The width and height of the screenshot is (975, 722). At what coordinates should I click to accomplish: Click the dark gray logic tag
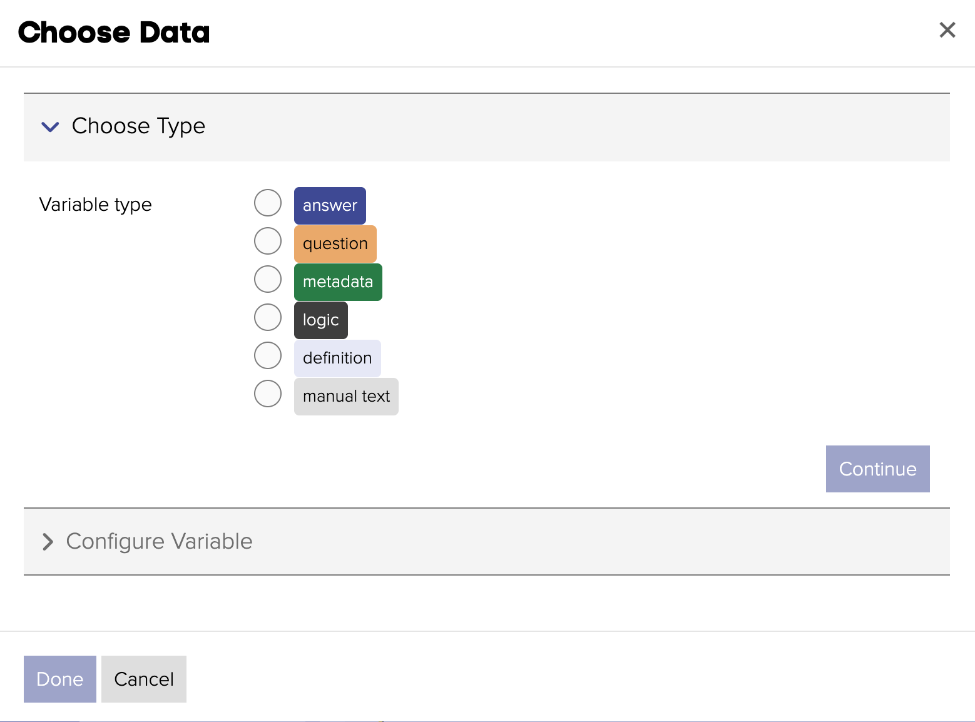click(320, 320)
